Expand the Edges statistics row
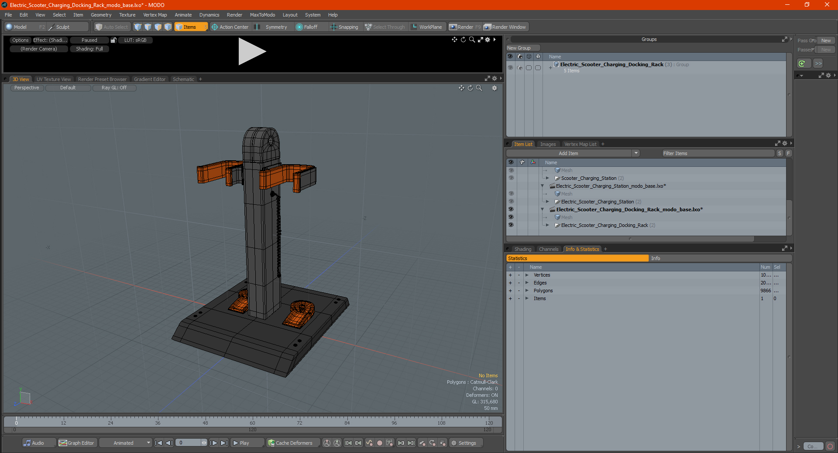 point(527,283)
